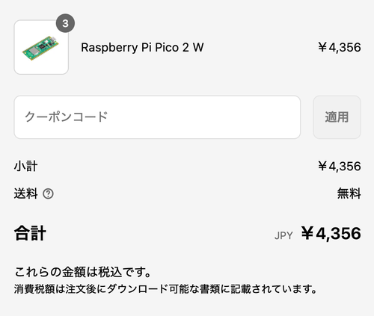
Task: Click the 消費税額 downloadable documents note
Action: pos(165,289)
